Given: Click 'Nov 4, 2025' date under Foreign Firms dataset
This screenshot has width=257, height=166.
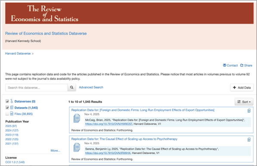Looking at the screenshot, I should [92, 114].
